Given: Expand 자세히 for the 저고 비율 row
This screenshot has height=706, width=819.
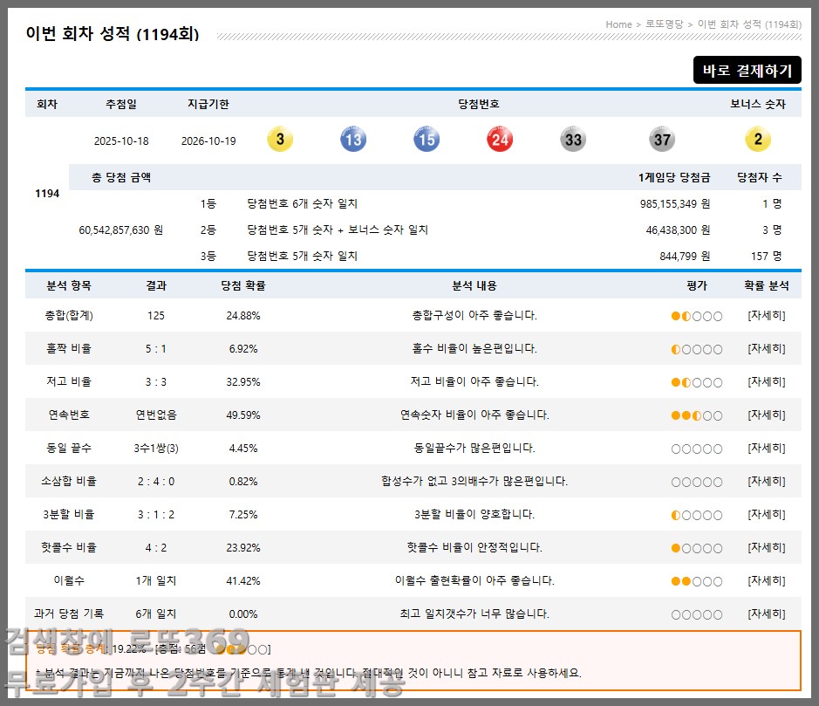Looking at the screenshot, I should coord(767,381).
